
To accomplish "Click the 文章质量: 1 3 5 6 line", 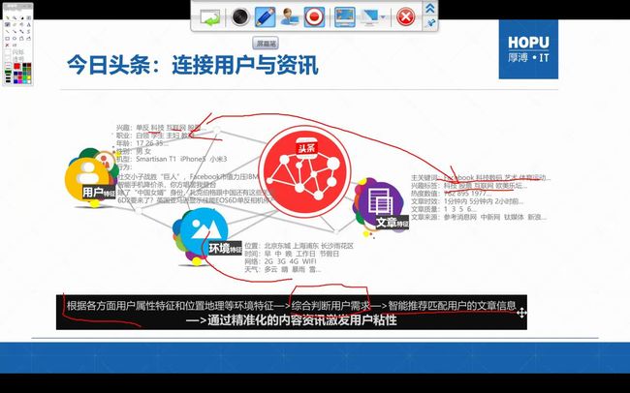I will 444,209.
